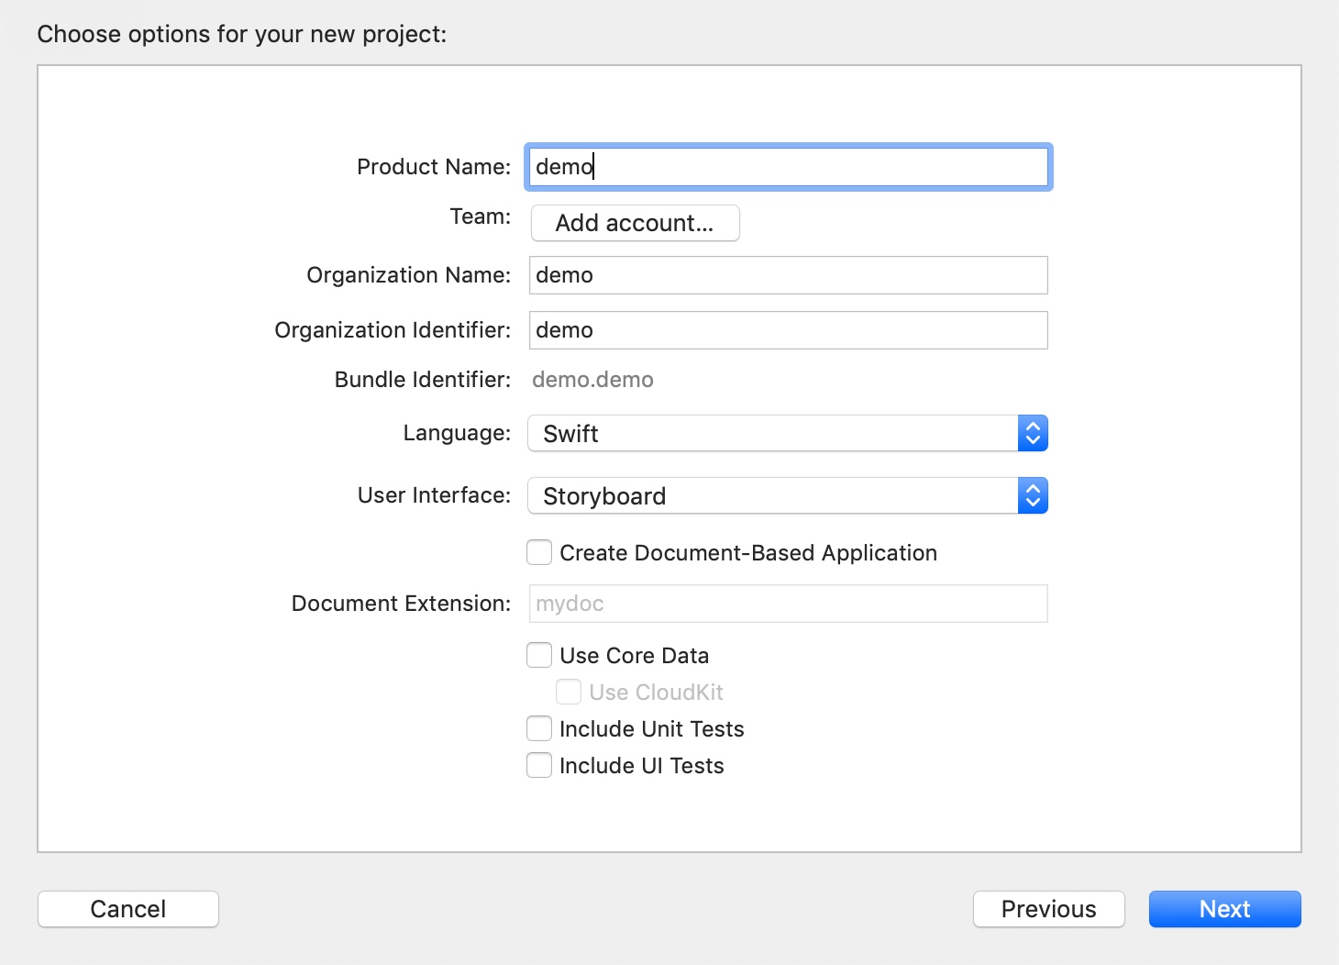Click the Bundle Identifier label

click(422, 380)
